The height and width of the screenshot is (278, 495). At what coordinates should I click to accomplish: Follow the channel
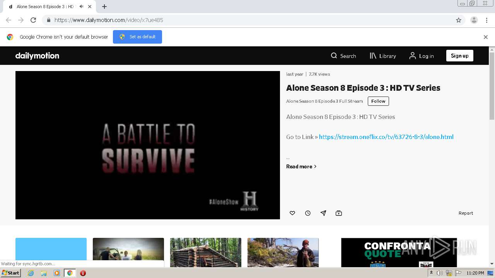click(x=378, y=101)
